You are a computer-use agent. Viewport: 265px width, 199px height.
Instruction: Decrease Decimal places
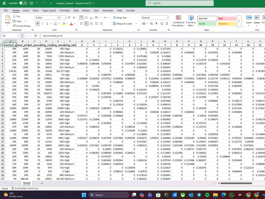tap(166, 24)
